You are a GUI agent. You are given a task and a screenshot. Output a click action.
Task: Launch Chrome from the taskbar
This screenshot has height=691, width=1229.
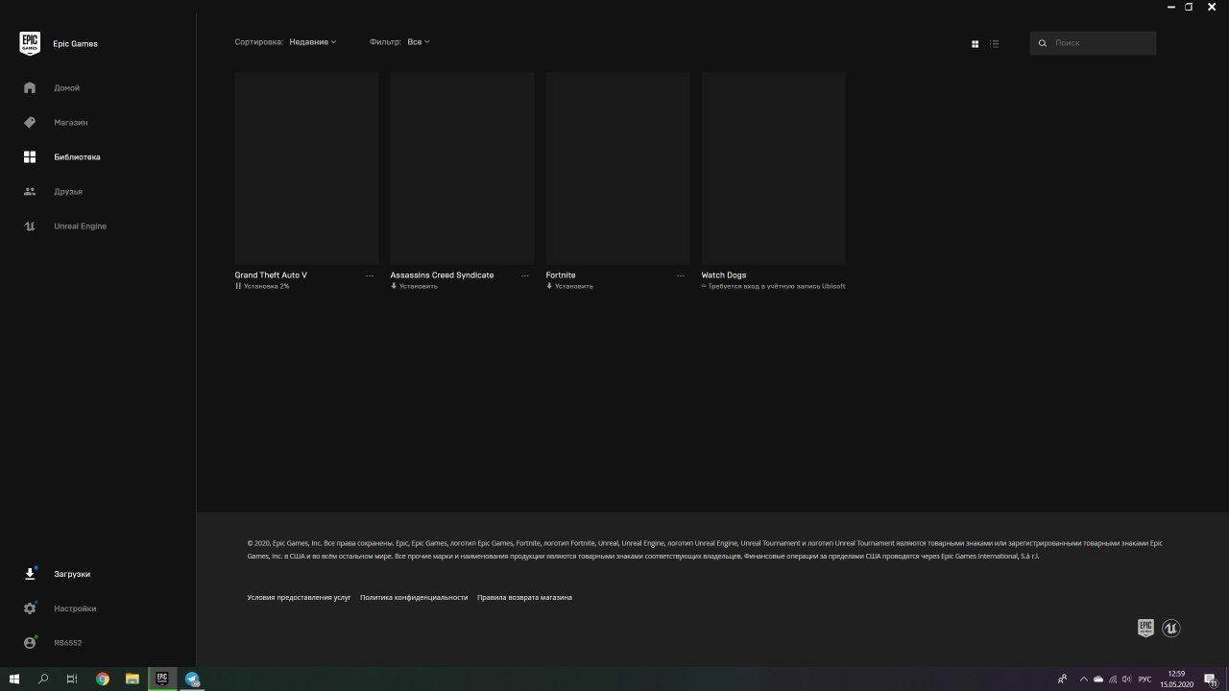[x=103, y=679]
